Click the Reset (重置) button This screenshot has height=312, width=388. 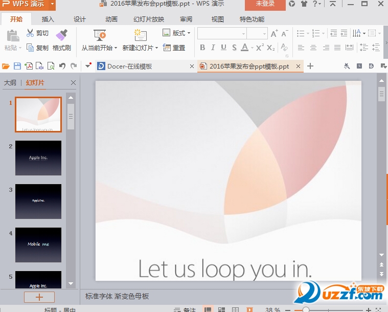tap(174, 48)
